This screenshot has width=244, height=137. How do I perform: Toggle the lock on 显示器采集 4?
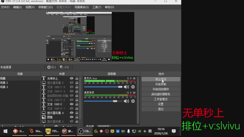pos(77,113)
